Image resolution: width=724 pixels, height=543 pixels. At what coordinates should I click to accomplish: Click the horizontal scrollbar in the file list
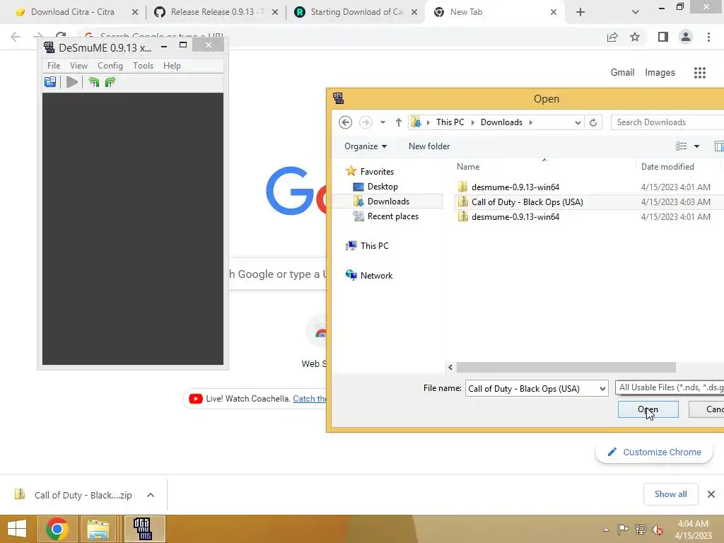coord(566,368)
